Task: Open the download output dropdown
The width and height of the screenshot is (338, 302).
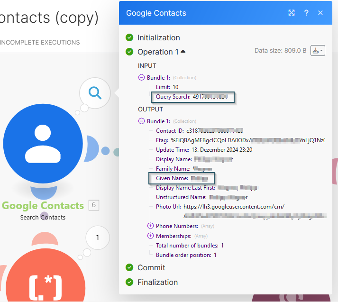Action: [318, 51]
